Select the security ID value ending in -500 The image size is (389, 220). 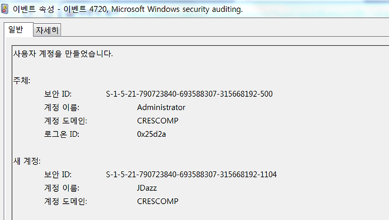[x=189, y=94]
